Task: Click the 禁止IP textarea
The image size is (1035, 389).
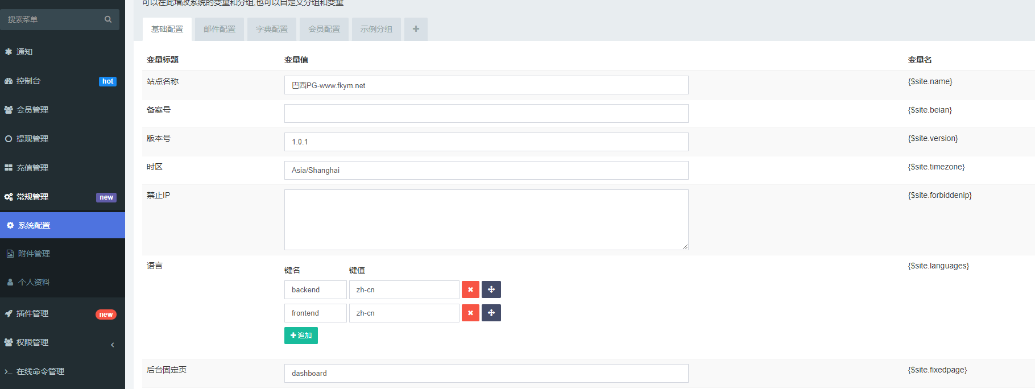Action: point(486,220)
